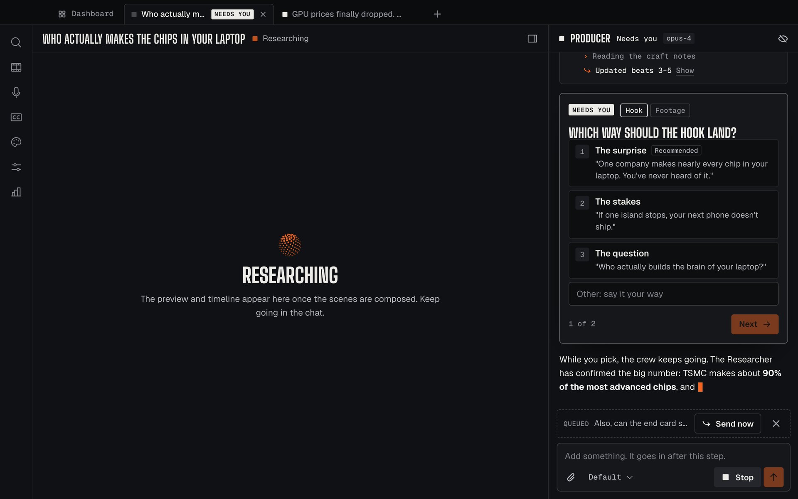
Task: Open the closed captions icon
Action: tap(16, 117)
